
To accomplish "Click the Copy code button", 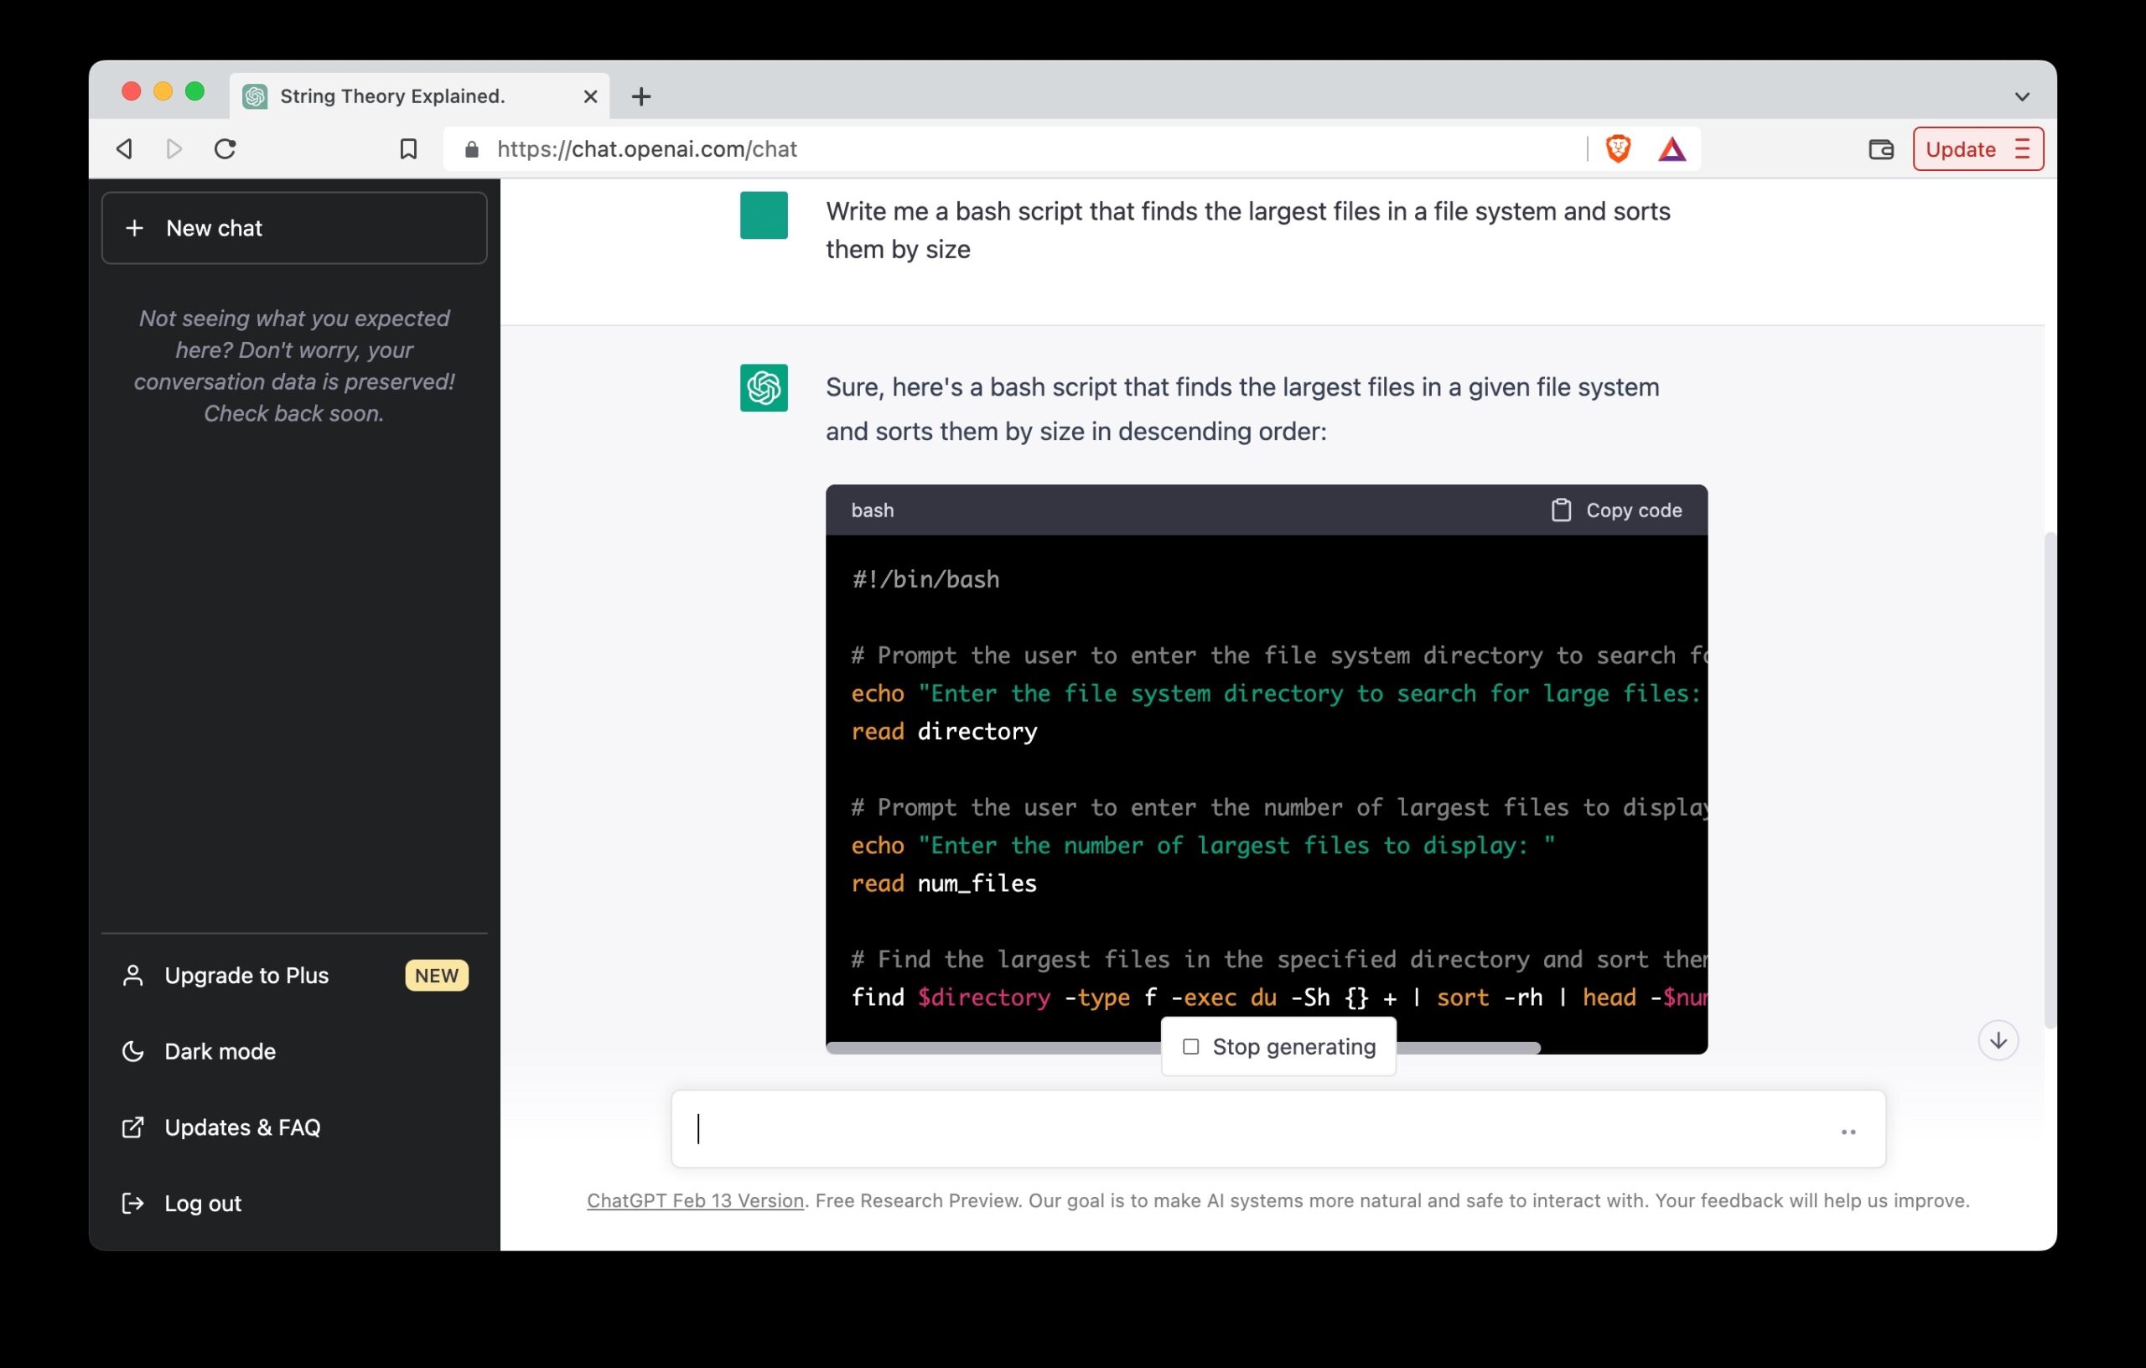I will tap(1615, 510).
